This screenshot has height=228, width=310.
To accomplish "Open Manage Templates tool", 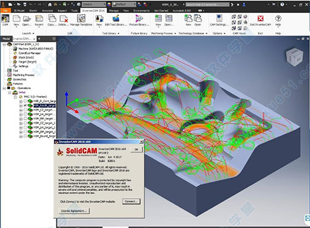I will point(81,20).
